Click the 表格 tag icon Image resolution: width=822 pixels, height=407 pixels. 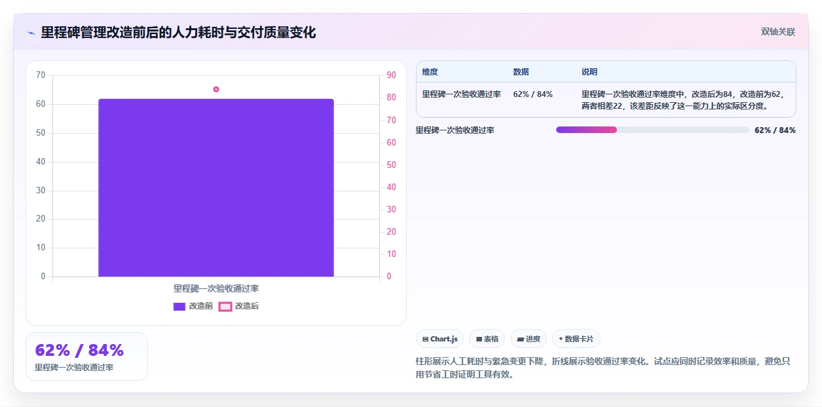coord(479,339)
